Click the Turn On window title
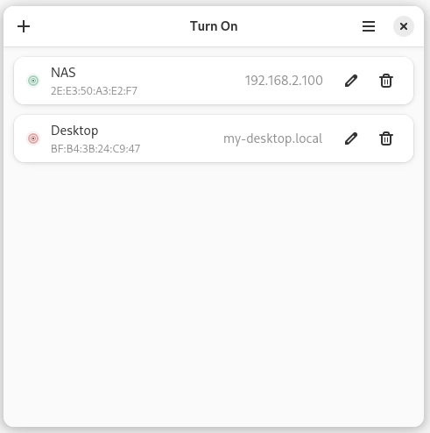The height and width of the screenshot is (433, 430). [214, 26]
